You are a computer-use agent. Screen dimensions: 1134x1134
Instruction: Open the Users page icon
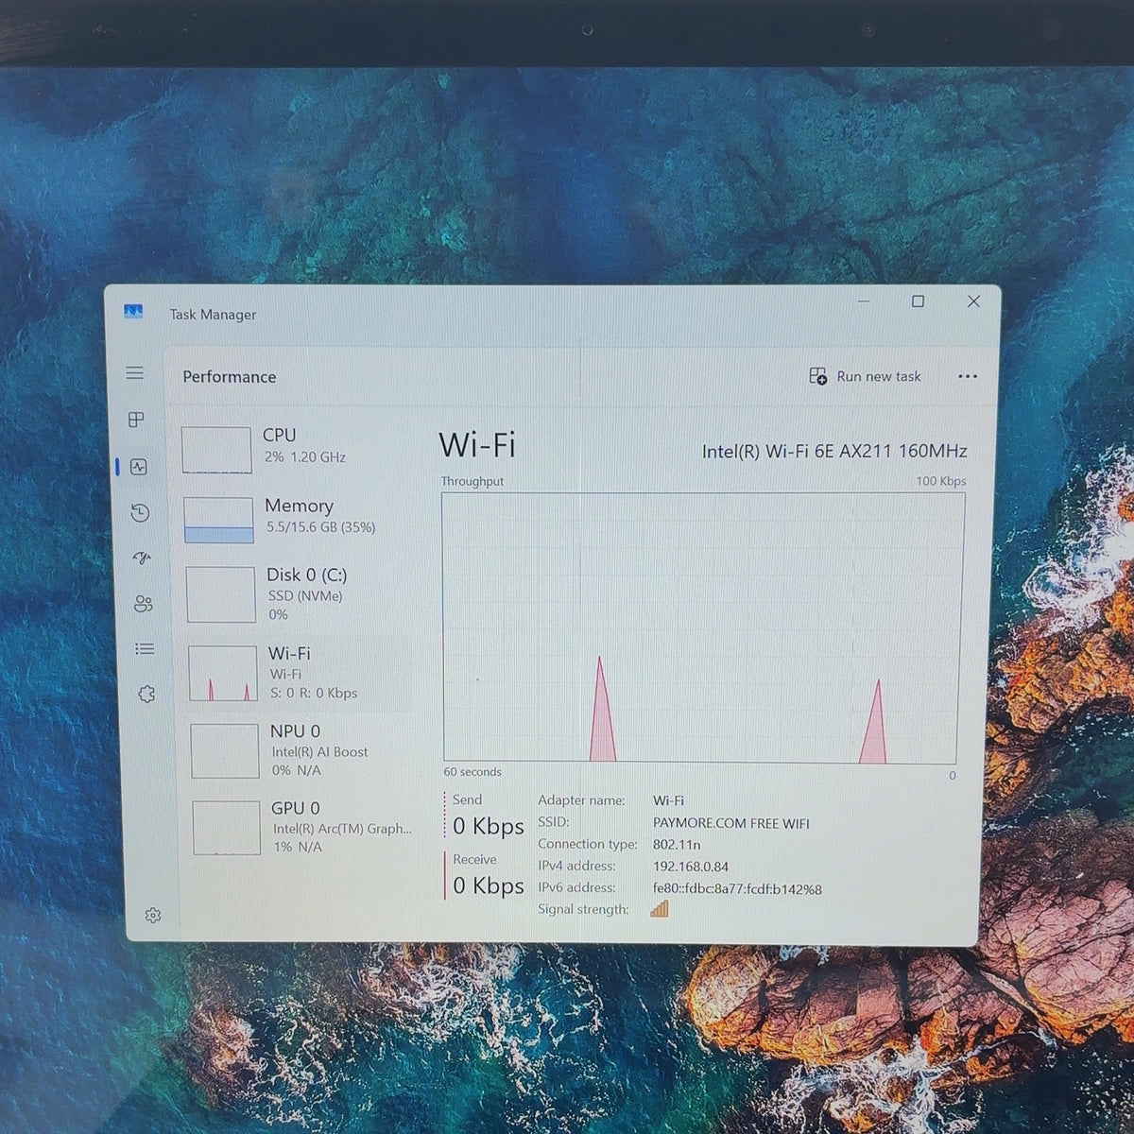[x=144, y=604]
